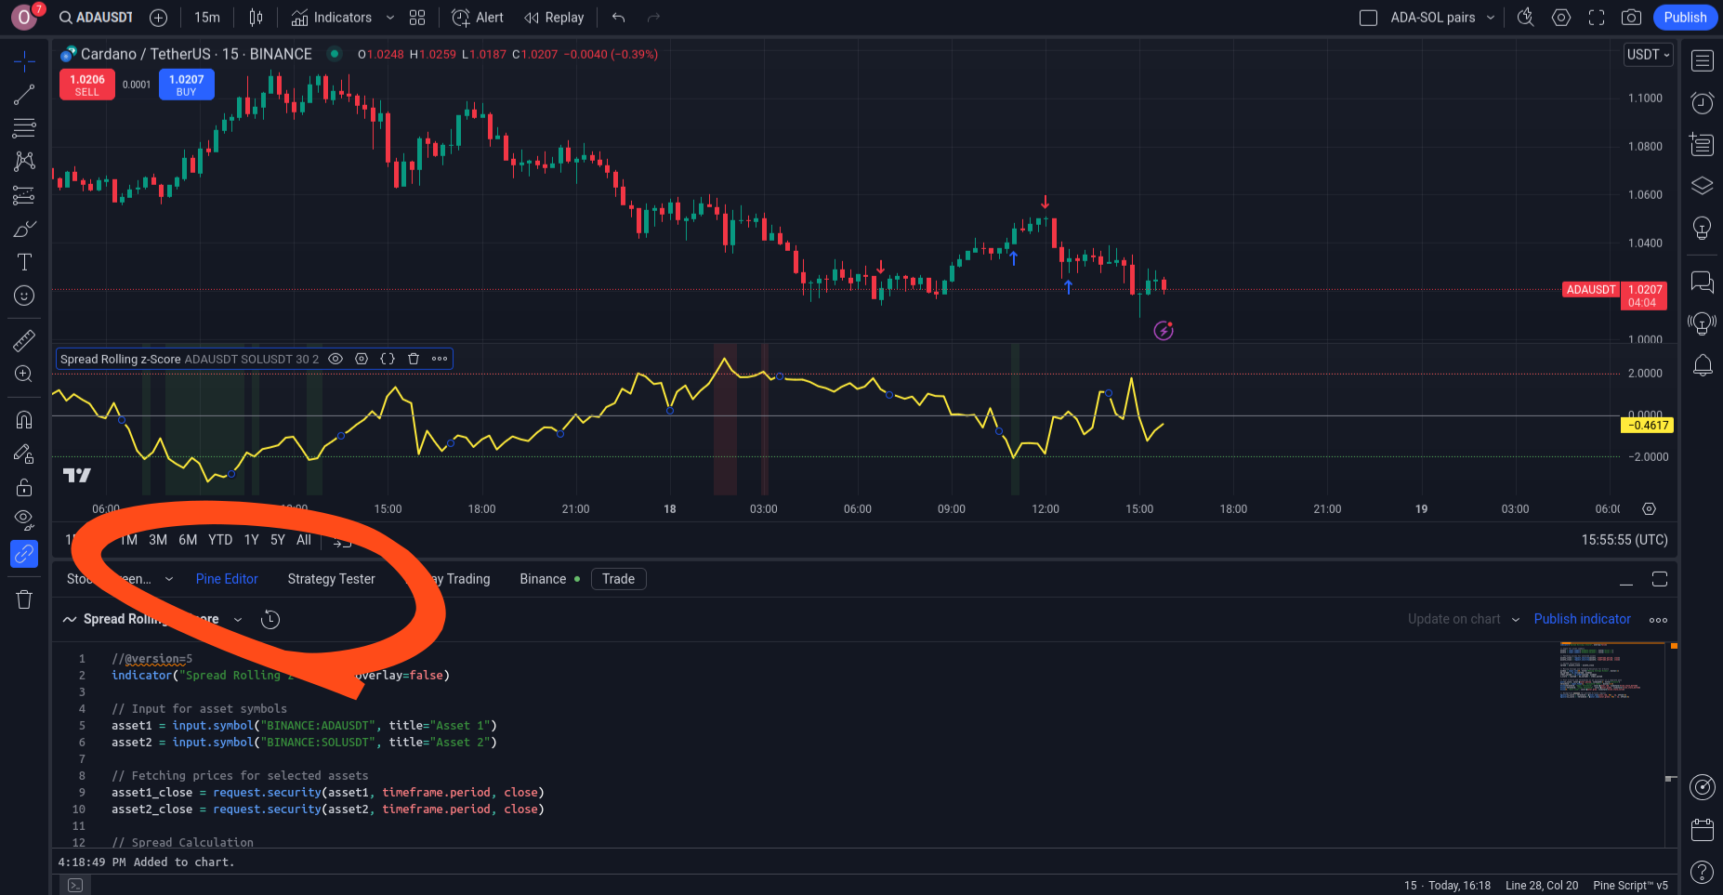Open forecasting and measurement tools
The height and width of the screenshot is (895, 1723).
(x=24, y=195)
